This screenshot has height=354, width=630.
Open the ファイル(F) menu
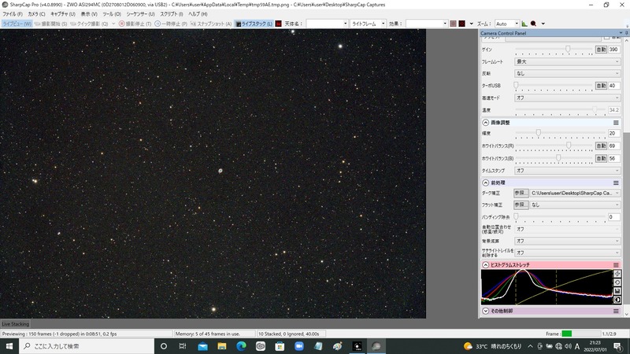point(13,14)
